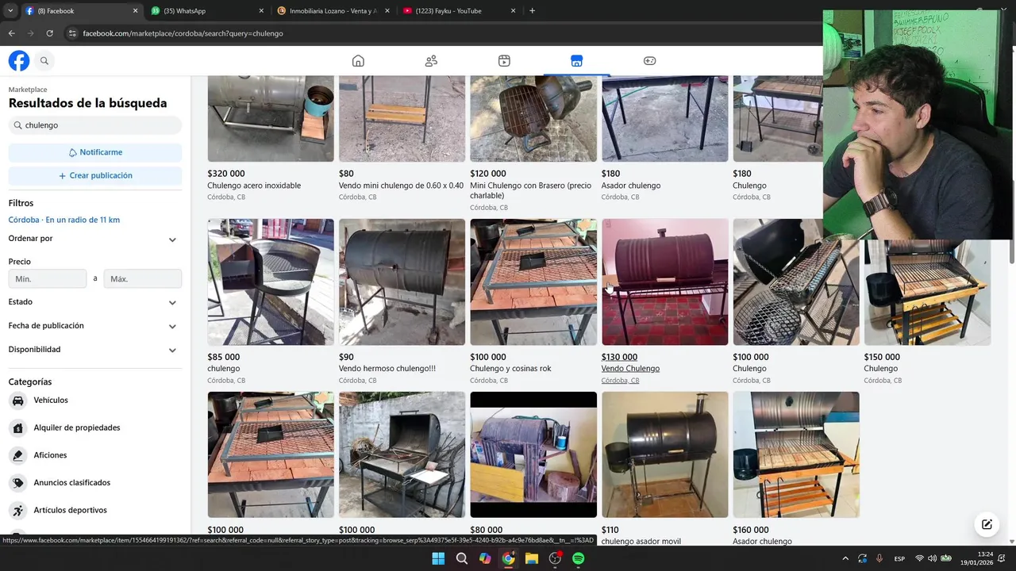1016x571 pixels.
Task: Open the Facebook home icon
Action: 358,61
